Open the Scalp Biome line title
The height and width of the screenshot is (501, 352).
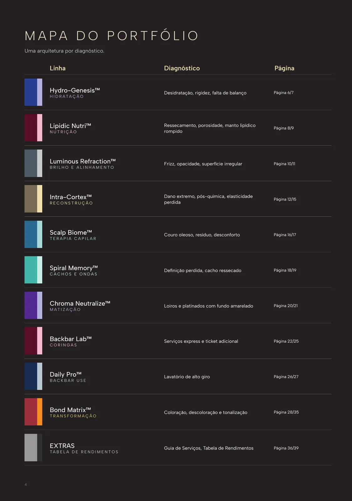click(71, 232)
